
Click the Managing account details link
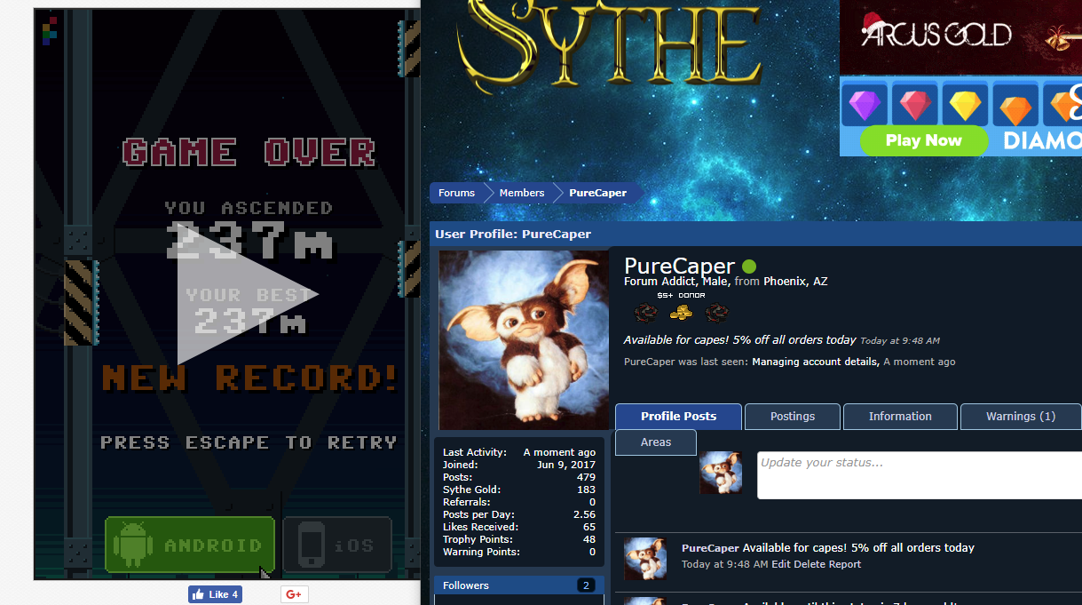tap(815, 362)
